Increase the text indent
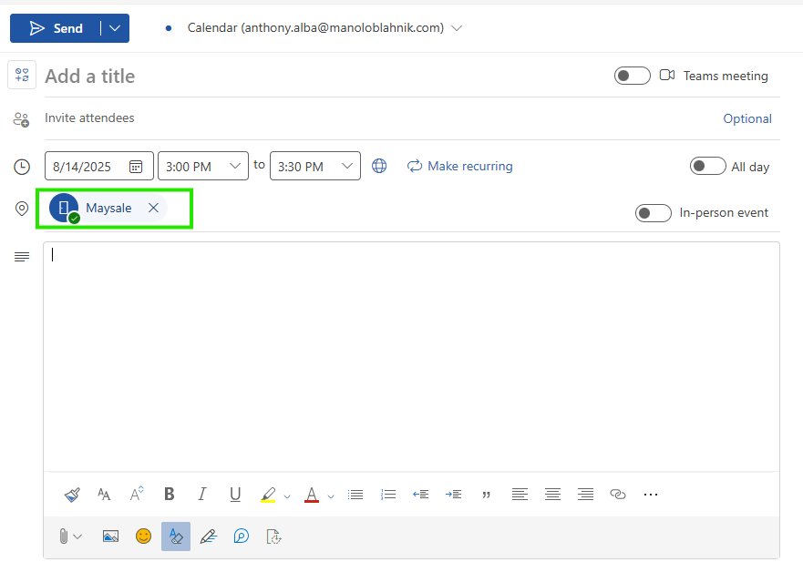Viewport: 803px width, 562px height. 453,495
